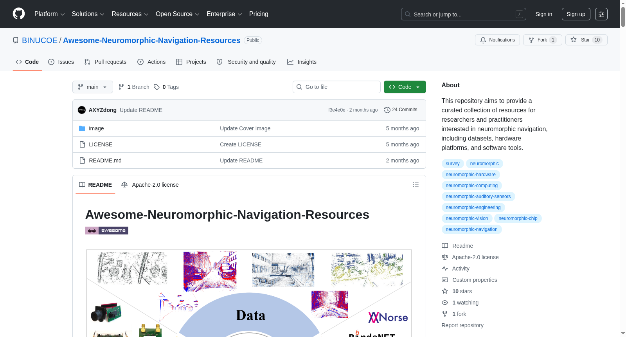
Task: Click the Sign in link
Action: (x=544, y=14)
